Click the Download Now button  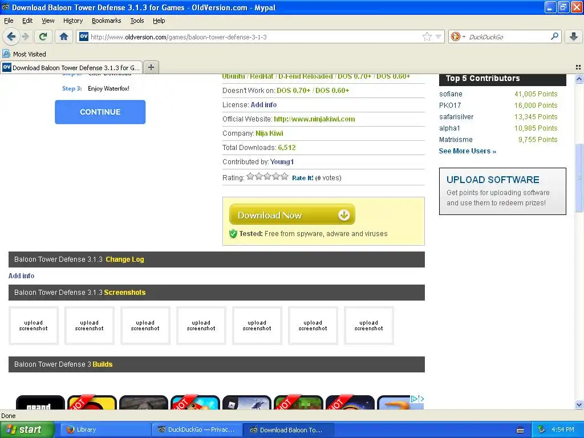[292, 214]
